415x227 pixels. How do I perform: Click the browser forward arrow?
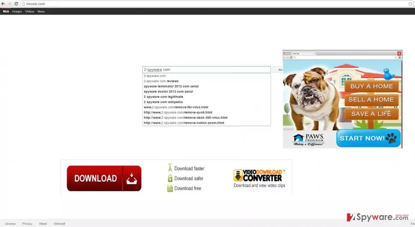point(9,4)
